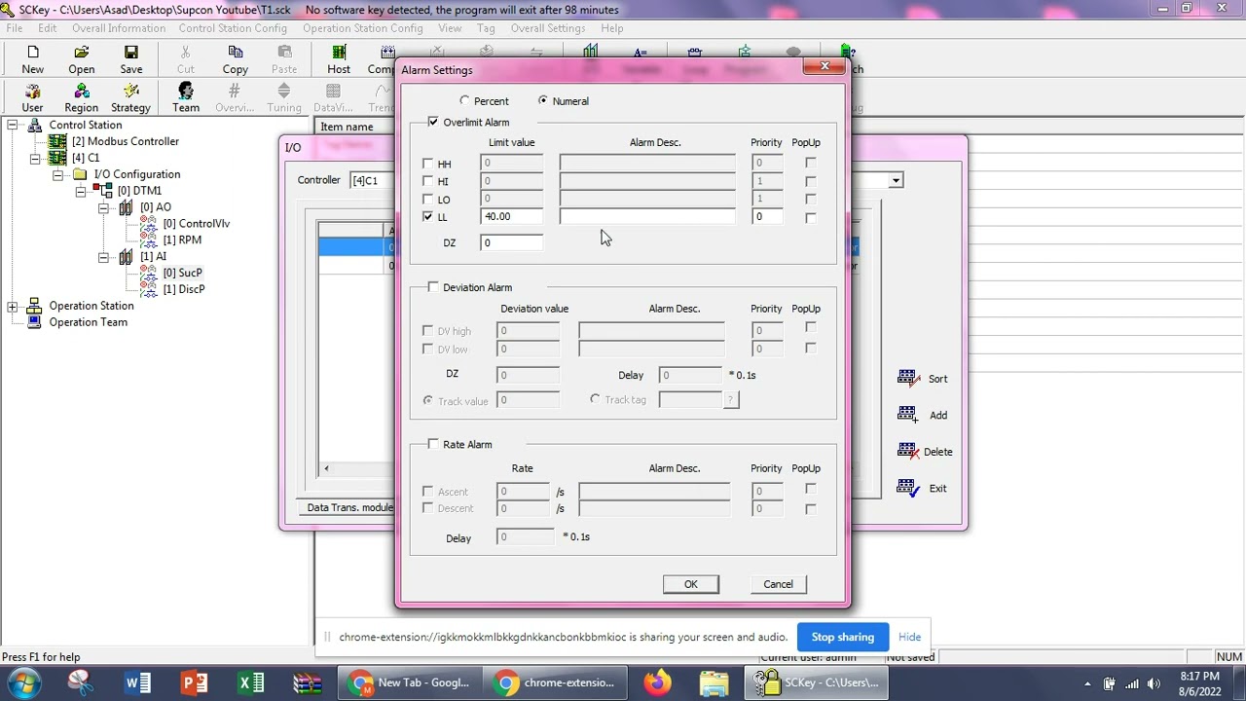Select the Data Trans. module tab
Viewport: 1246px width, 701px height.
point(349,507)
